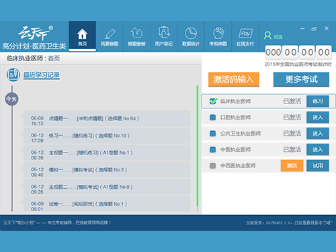The image size is (336, 252).
Task: Select the 今天 timeline marker
Action: (11, 99)
